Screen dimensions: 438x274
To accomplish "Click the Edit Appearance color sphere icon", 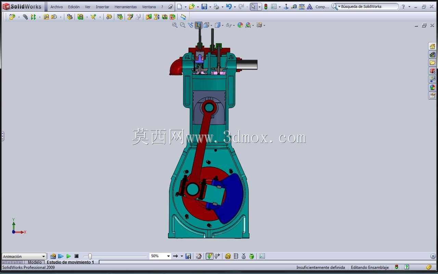I will (x=240, y=25).
